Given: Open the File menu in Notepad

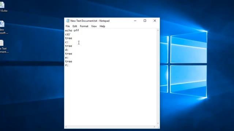Looking at the screenshot, I should 68,26.
